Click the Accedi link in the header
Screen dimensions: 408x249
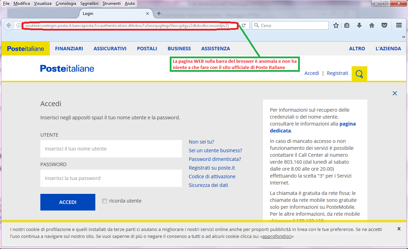312,73
